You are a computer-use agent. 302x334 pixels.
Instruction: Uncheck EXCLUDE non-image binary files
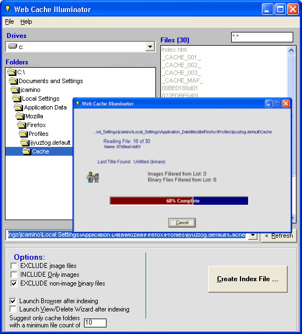[14, 283]
